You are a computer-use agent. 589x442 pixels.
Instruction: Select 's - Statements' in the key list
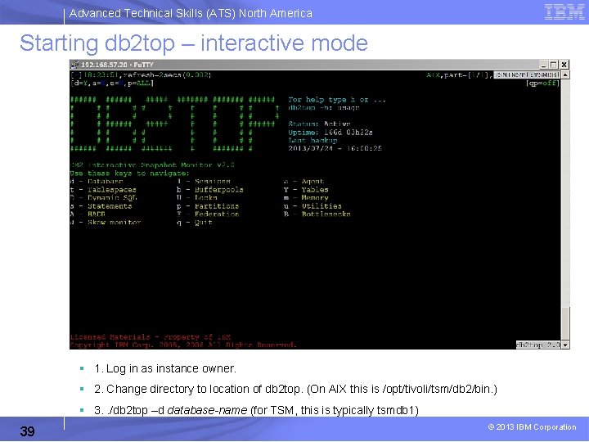[x=101, y=206]
